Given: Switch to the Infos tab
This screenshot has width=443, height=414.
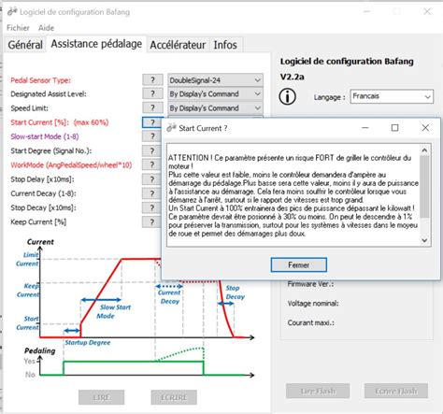Looking at the screenshot, I should pos(225,45).
